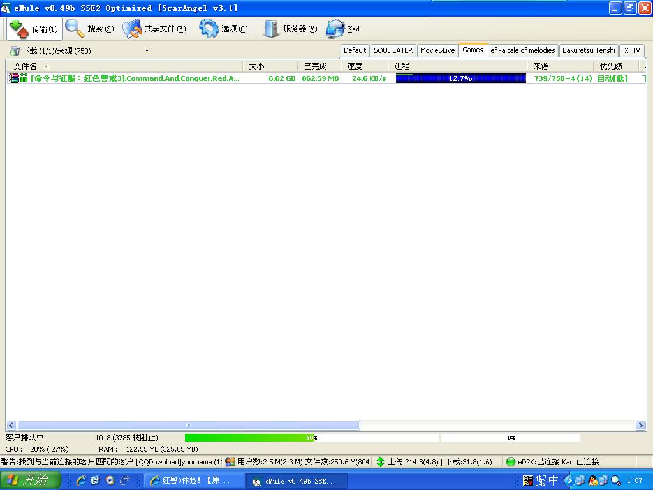Click the QQDownload warning message in status bar

tap(111, 462)
